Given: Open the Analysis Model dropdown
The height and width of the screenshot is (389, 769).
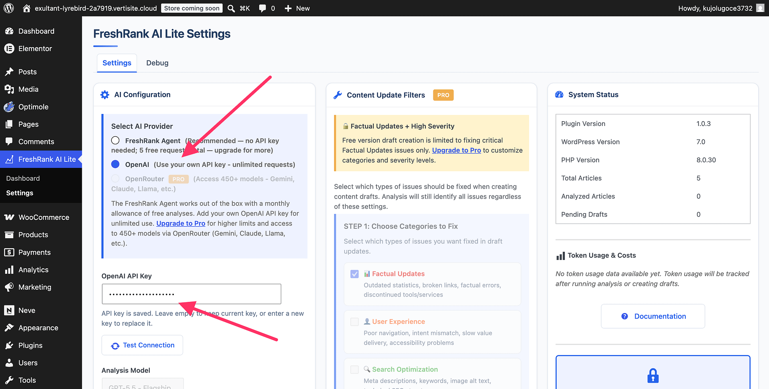Looking at the screenshot, I should [x=143, y=384].
